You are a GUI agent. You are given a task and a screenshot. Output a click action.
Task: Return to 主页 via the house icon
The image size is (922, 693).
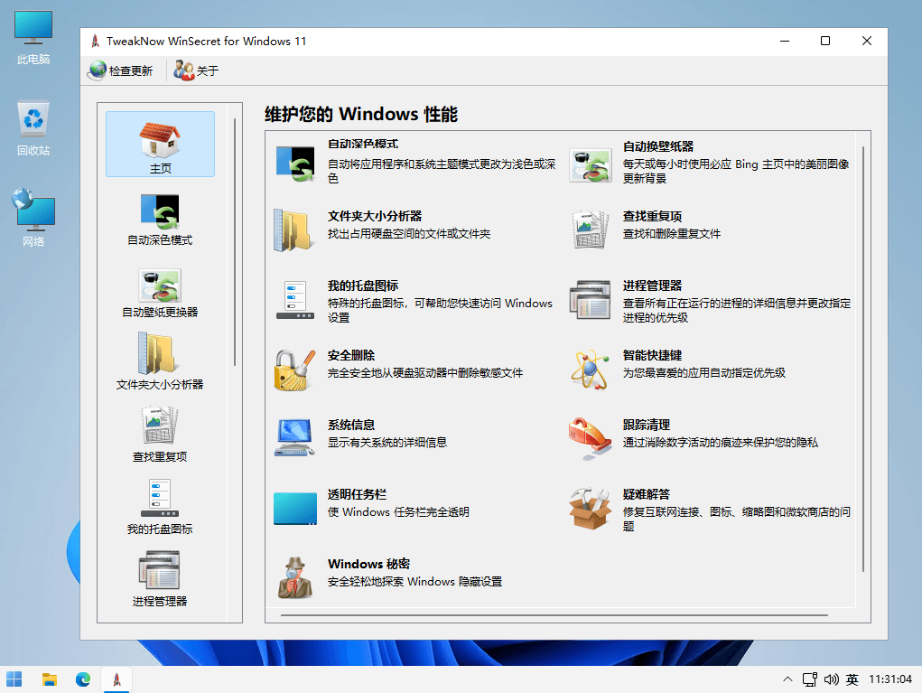160,144
